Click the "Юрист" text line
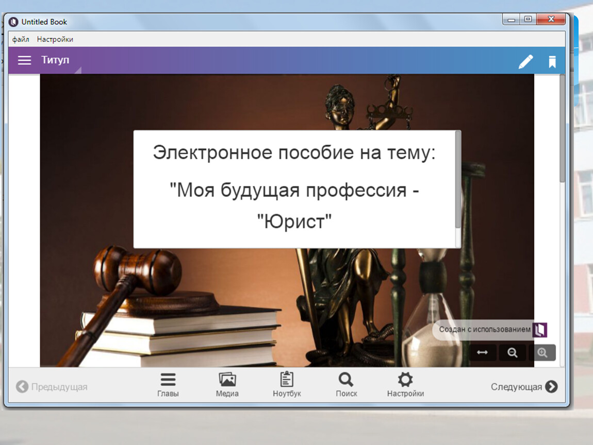The image size is (593, 445). [294, 221]
